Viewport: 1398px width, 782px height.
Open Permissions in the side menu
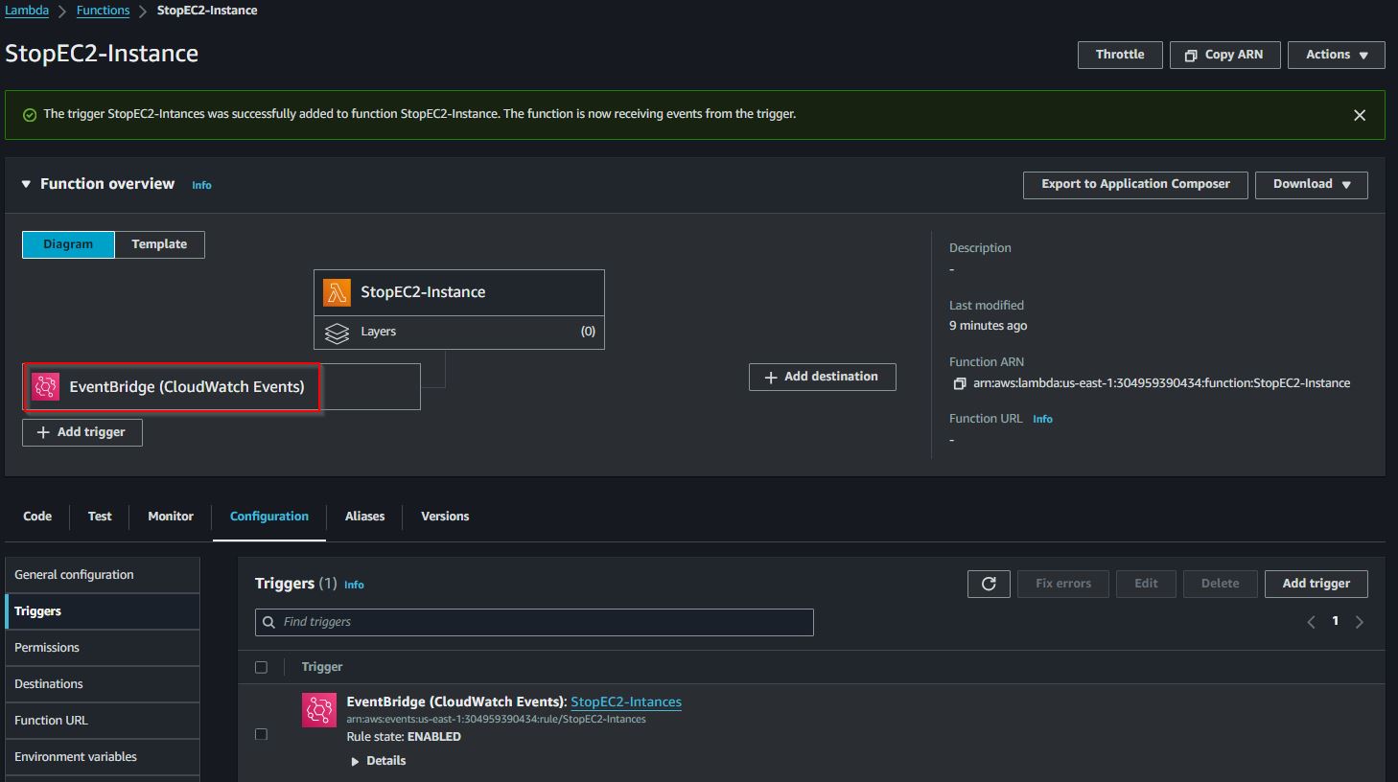point(103,648)
